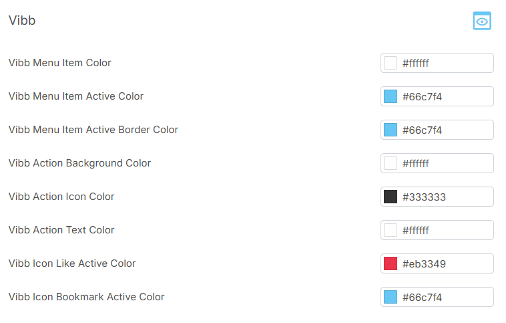Focus Vibb Icon Bookmark Active Color hex input
The width and height of the screenshot is (506, 323).
pos(444,297)
